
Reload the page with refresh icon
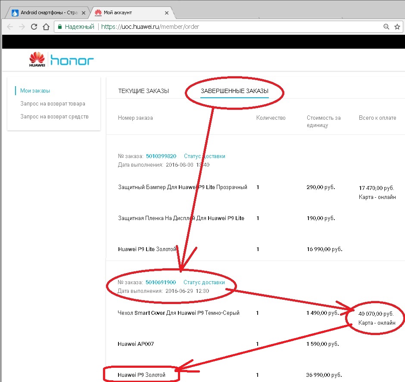coord(34,27)
